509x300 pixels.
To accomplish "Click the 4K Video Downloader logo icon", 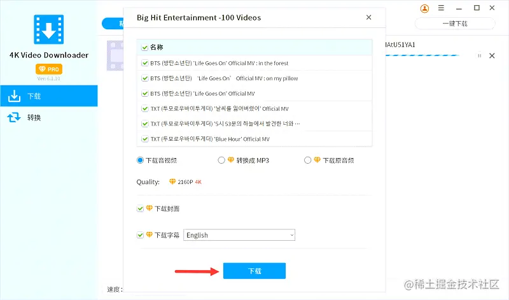I will pyautogui.click(x=49, y=29).
